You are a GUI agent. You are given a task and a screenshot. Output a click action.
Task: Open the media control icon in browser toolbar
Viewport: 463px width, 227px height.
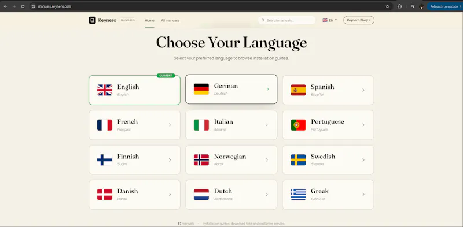[x=413, y=6]
